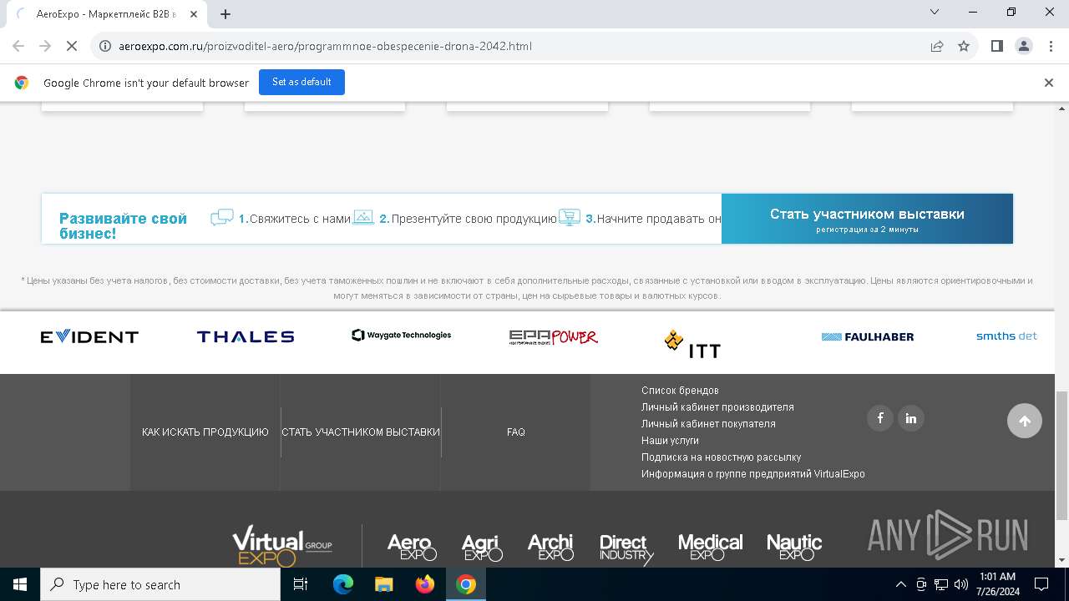Image resolution: width=1069 pixels, height=601 pixels.
Task: Click Развивайте свой бизнес heading text
Action: (x=123, y=225)
